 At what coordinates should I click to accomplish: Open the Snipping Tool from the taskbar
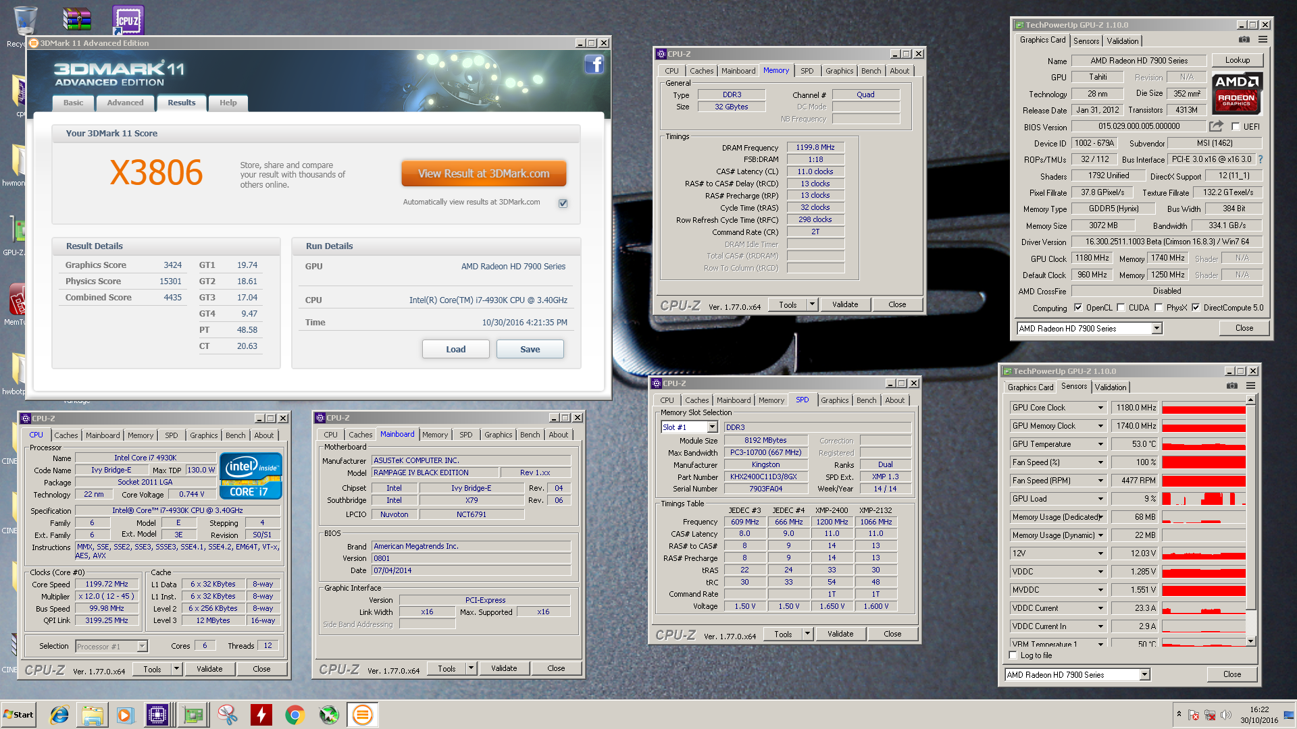click(228, 715)
